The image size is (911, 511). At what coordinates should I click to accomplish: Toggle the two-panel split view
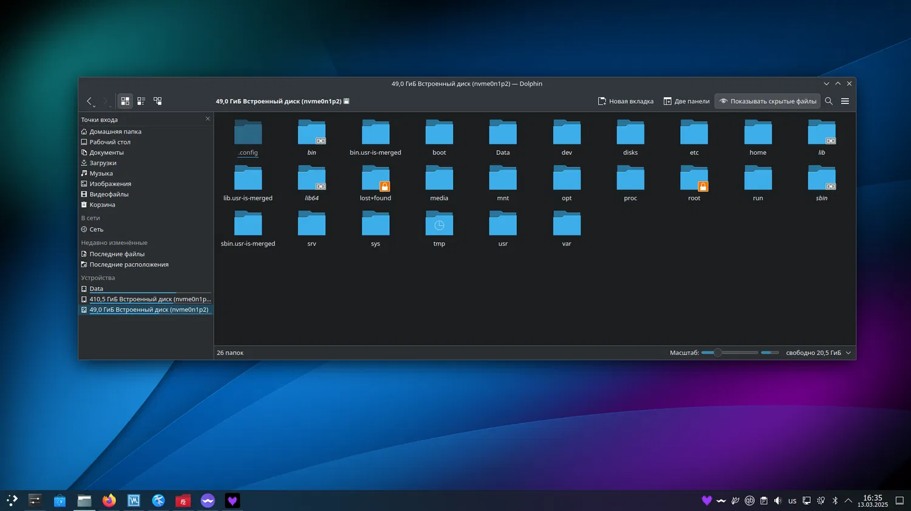point(686,101)
